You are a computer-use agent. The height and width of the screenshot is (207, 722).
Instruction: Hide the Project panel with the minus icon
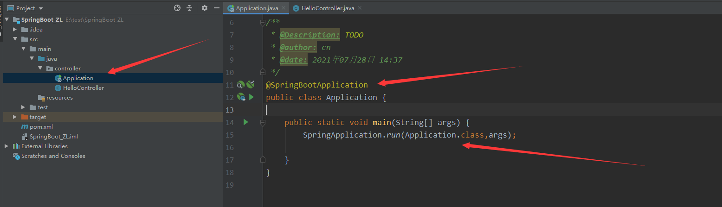point(217,8)
